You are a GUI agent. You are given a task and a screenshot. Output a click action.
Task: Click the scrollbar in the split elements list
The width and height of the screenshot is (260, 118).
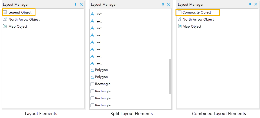click(170, 76)
